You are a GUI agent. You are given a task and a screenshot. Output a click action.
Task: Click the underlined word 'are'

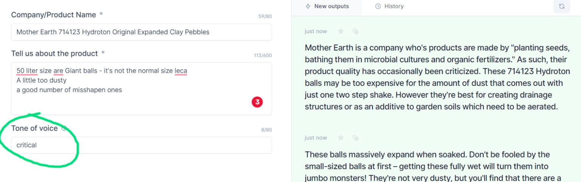(x=58, y=71)
